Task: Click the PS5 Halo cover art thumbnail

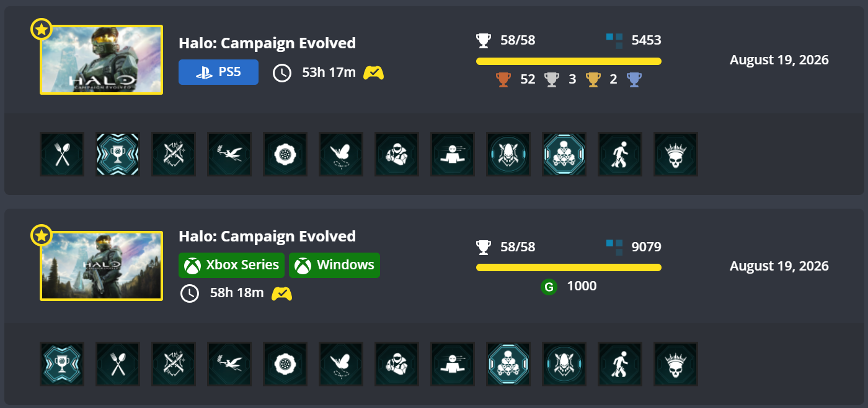Action: [x=102, y=59]
